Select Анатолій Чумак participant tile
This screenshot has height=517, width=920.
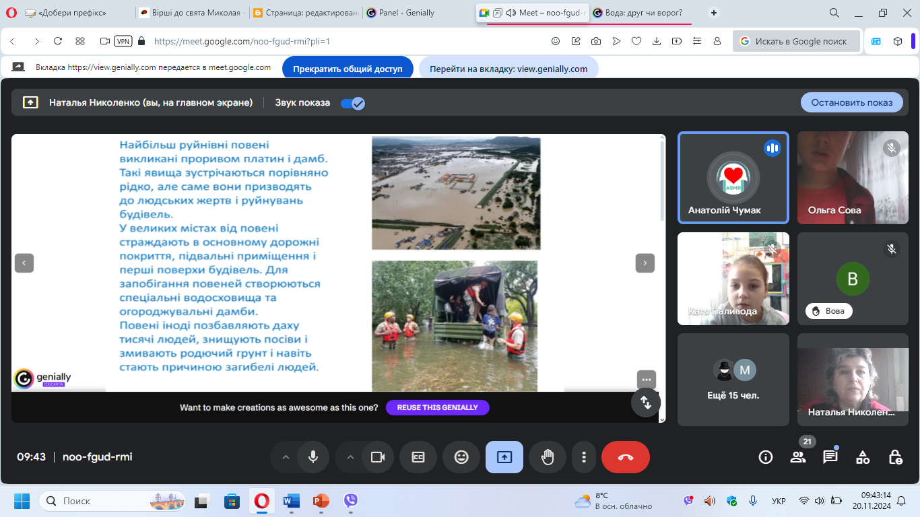[x=733, y=178]
